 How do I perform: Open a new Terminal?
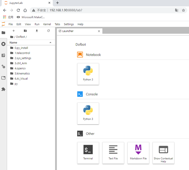[88, 153]
